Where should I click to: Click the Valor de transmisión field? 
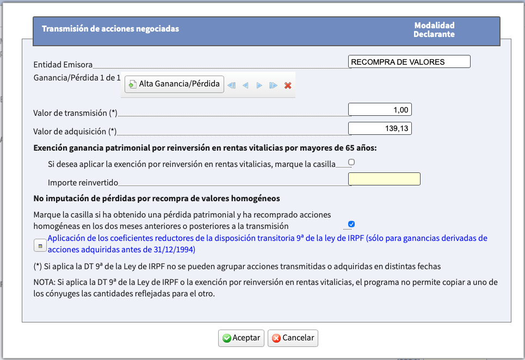coord(380,109)
